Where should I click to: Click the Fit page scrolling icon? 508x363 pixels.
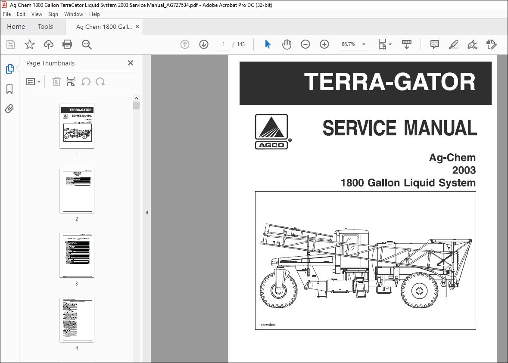point(382,44)
